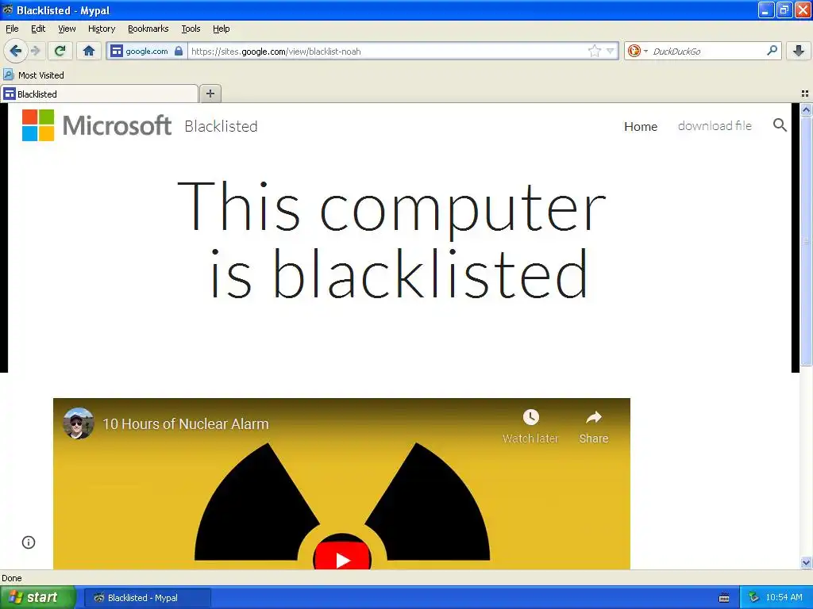Open the Bookmarks menu
This screenshot has height=609, width=813.
[148, 29]
